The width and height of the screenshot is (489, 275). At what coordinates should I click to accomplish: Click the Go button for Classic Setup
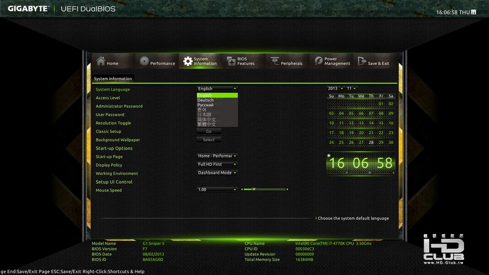pyautogui.click(x=209, y=132)
